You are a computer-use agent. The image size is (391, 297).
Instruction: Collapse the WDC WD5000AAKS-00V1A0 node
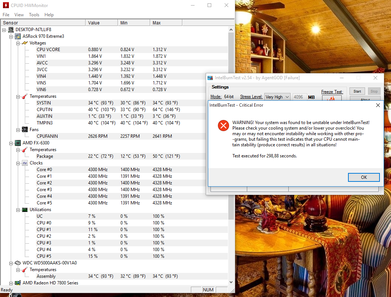coord(11,263)
